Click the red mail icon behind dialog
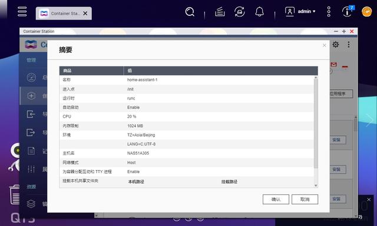 click(x=334, y=64)
